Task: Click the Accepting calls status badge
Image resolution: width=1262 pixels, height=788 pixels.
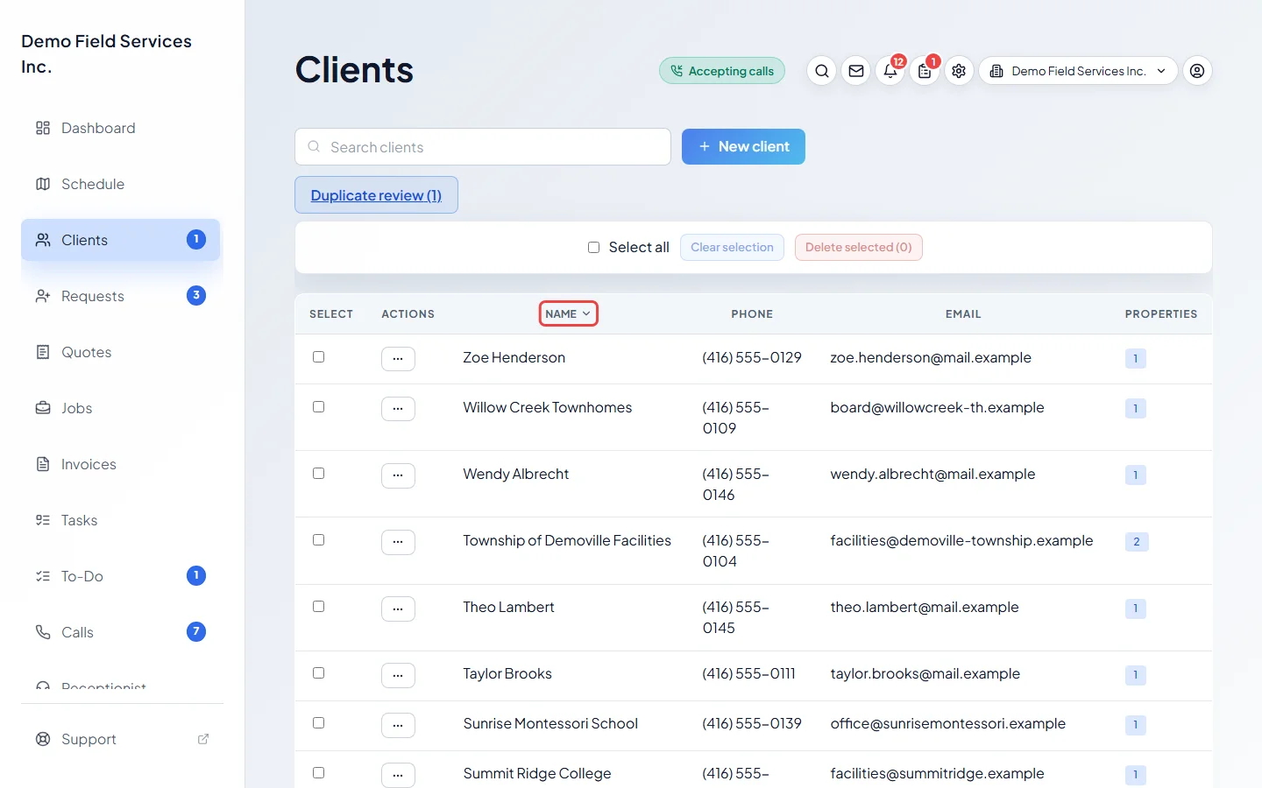Action: point(722,71)
